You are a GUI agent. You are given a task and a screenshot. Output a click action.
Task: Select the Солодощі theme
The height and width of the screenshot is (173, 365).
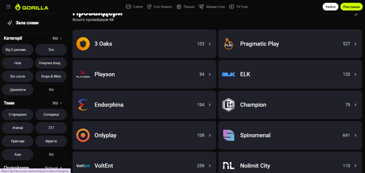[51, 114]
